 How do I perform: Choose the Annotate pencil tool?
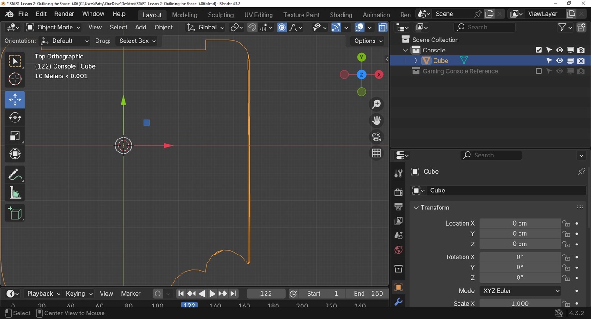(15, 174)
